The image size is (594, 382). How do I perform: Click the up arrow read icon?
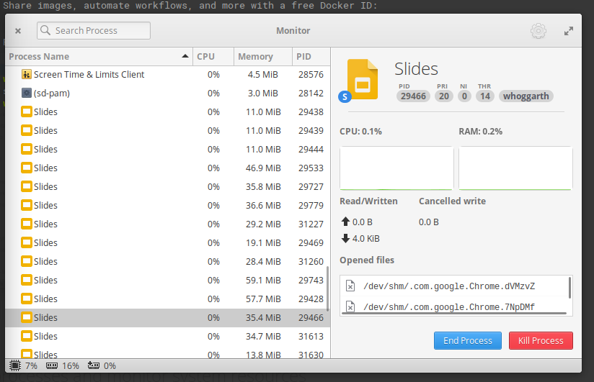point(345,222)
